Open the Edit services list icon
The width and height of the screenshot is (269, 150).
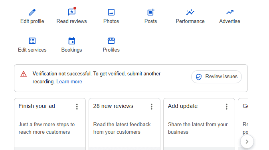coord(32,41)
